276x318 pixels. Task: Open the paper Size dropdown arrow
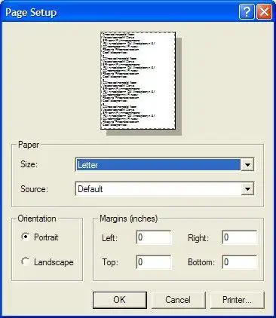pos(247,165)
